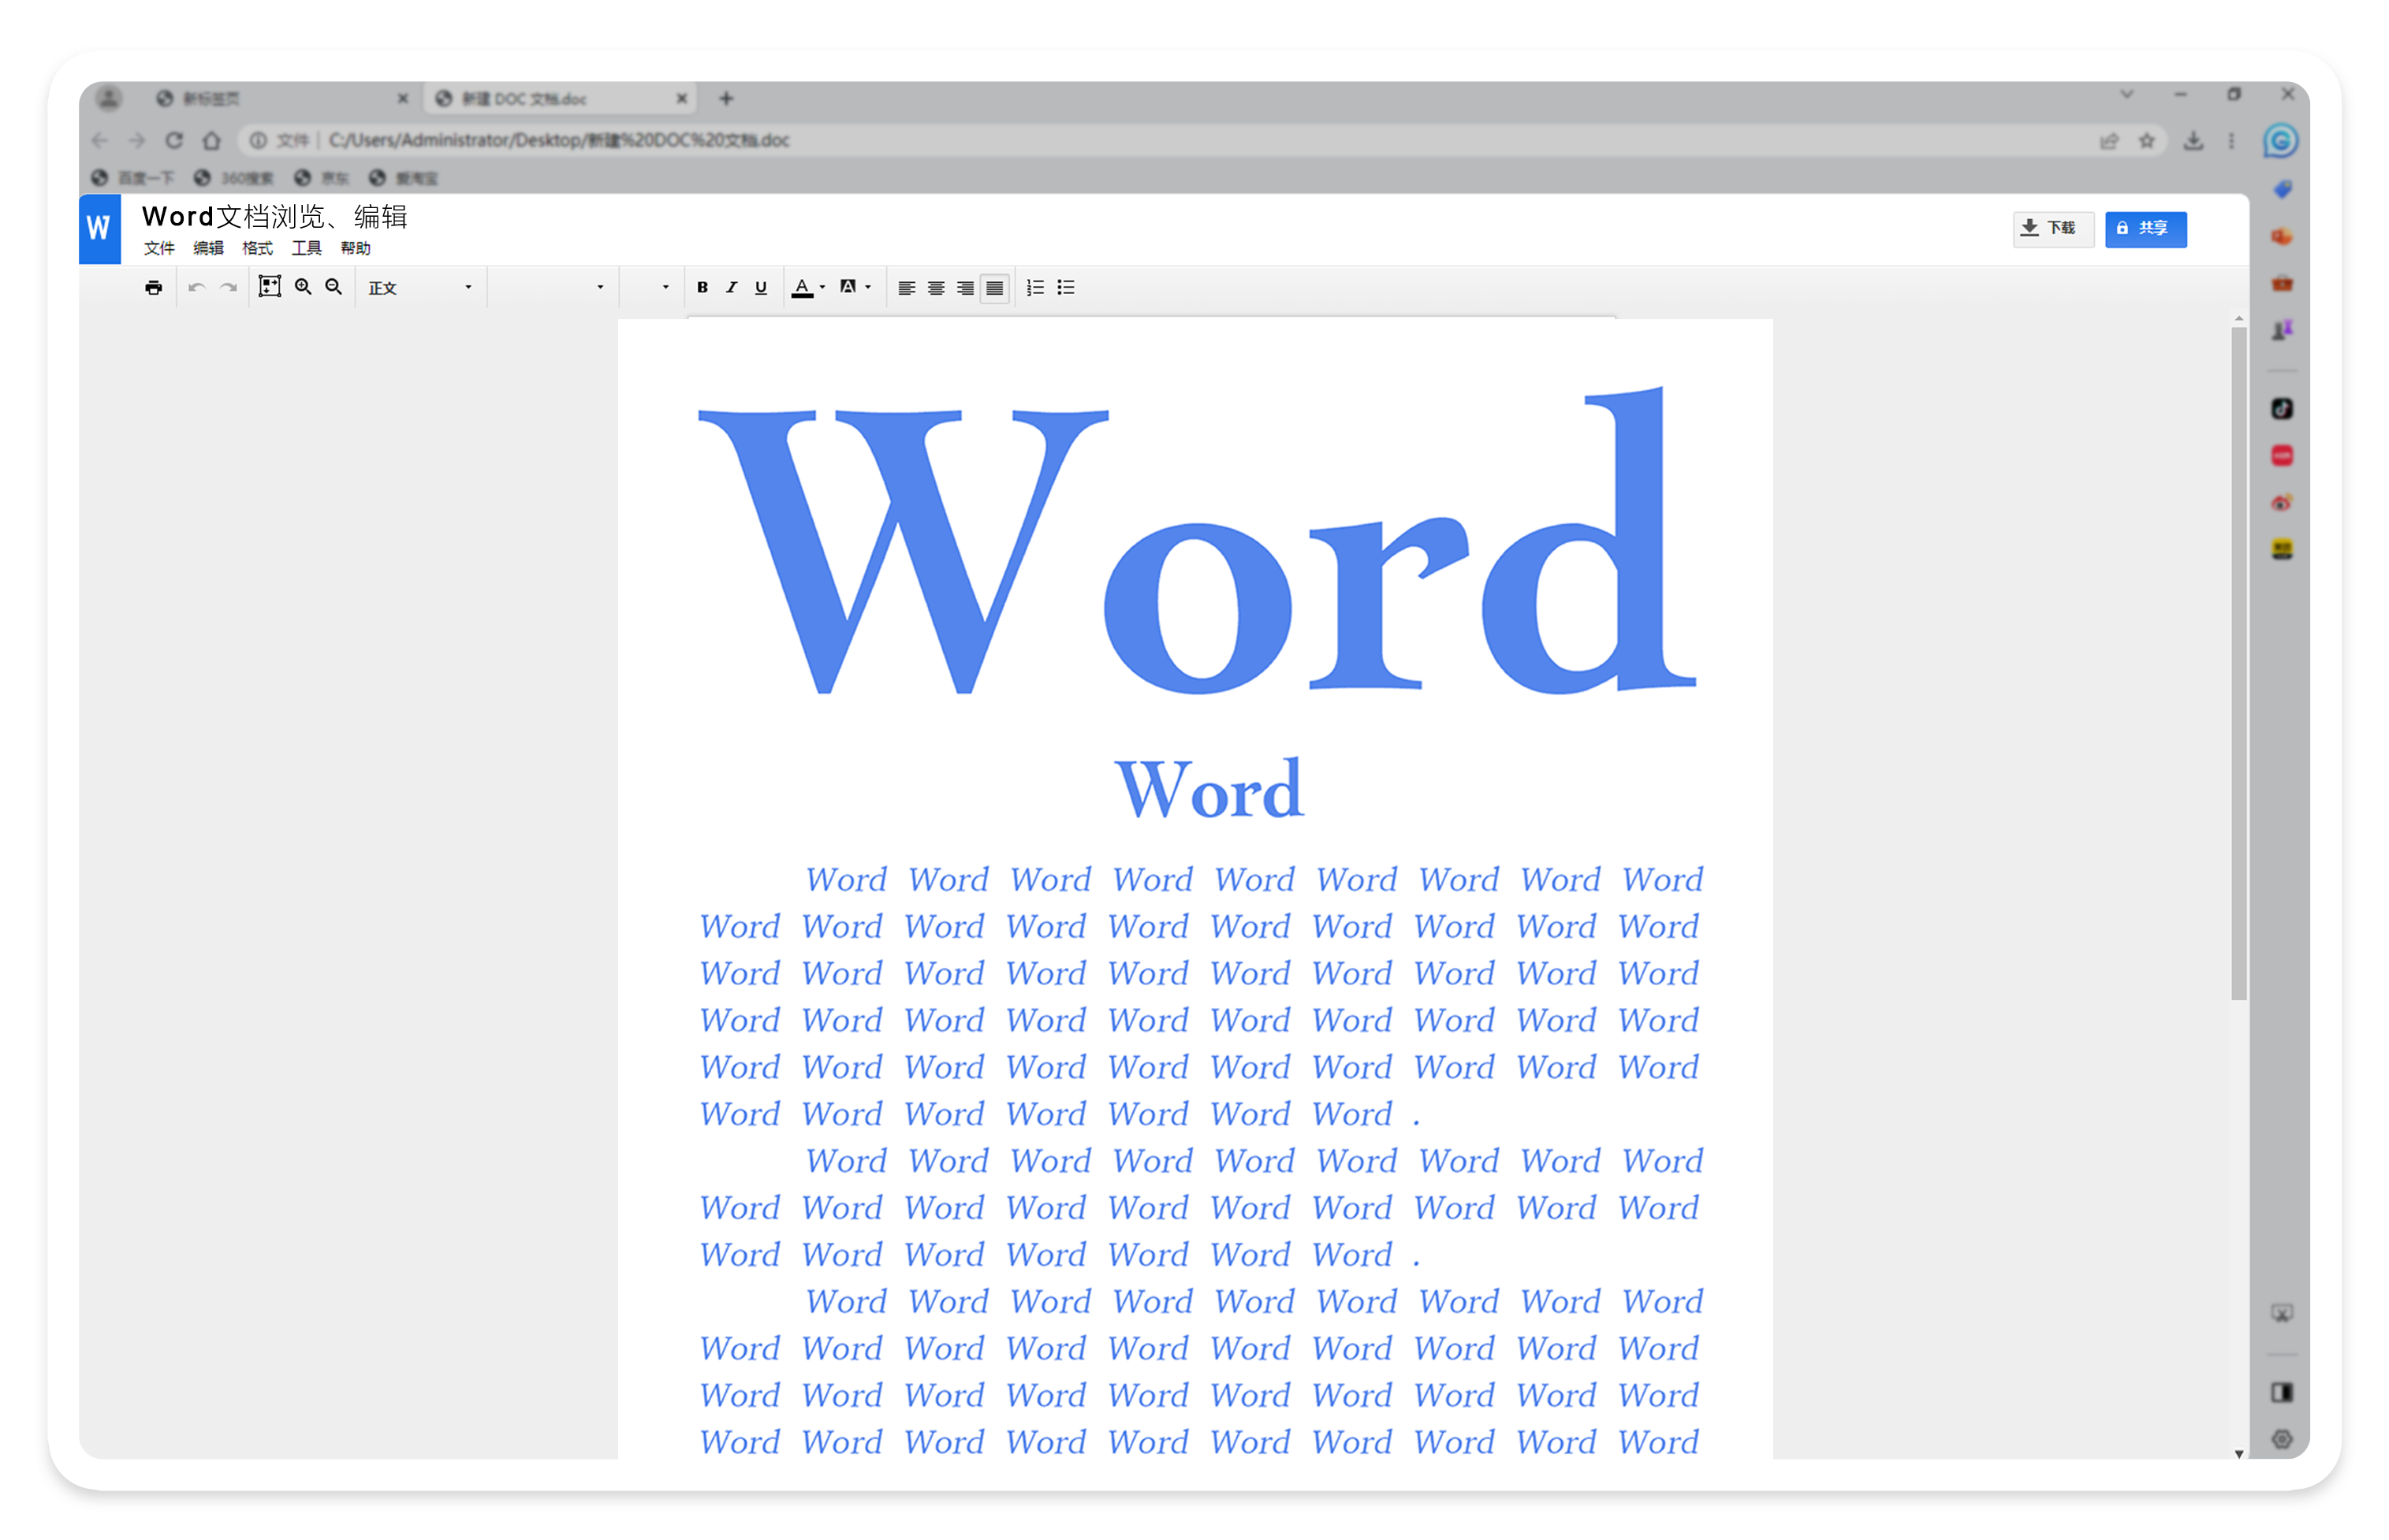Open the Weibo sidebar icon
This screenshot has width=2389, height=1540.
pyautogui.click(x=2282, y=503)
